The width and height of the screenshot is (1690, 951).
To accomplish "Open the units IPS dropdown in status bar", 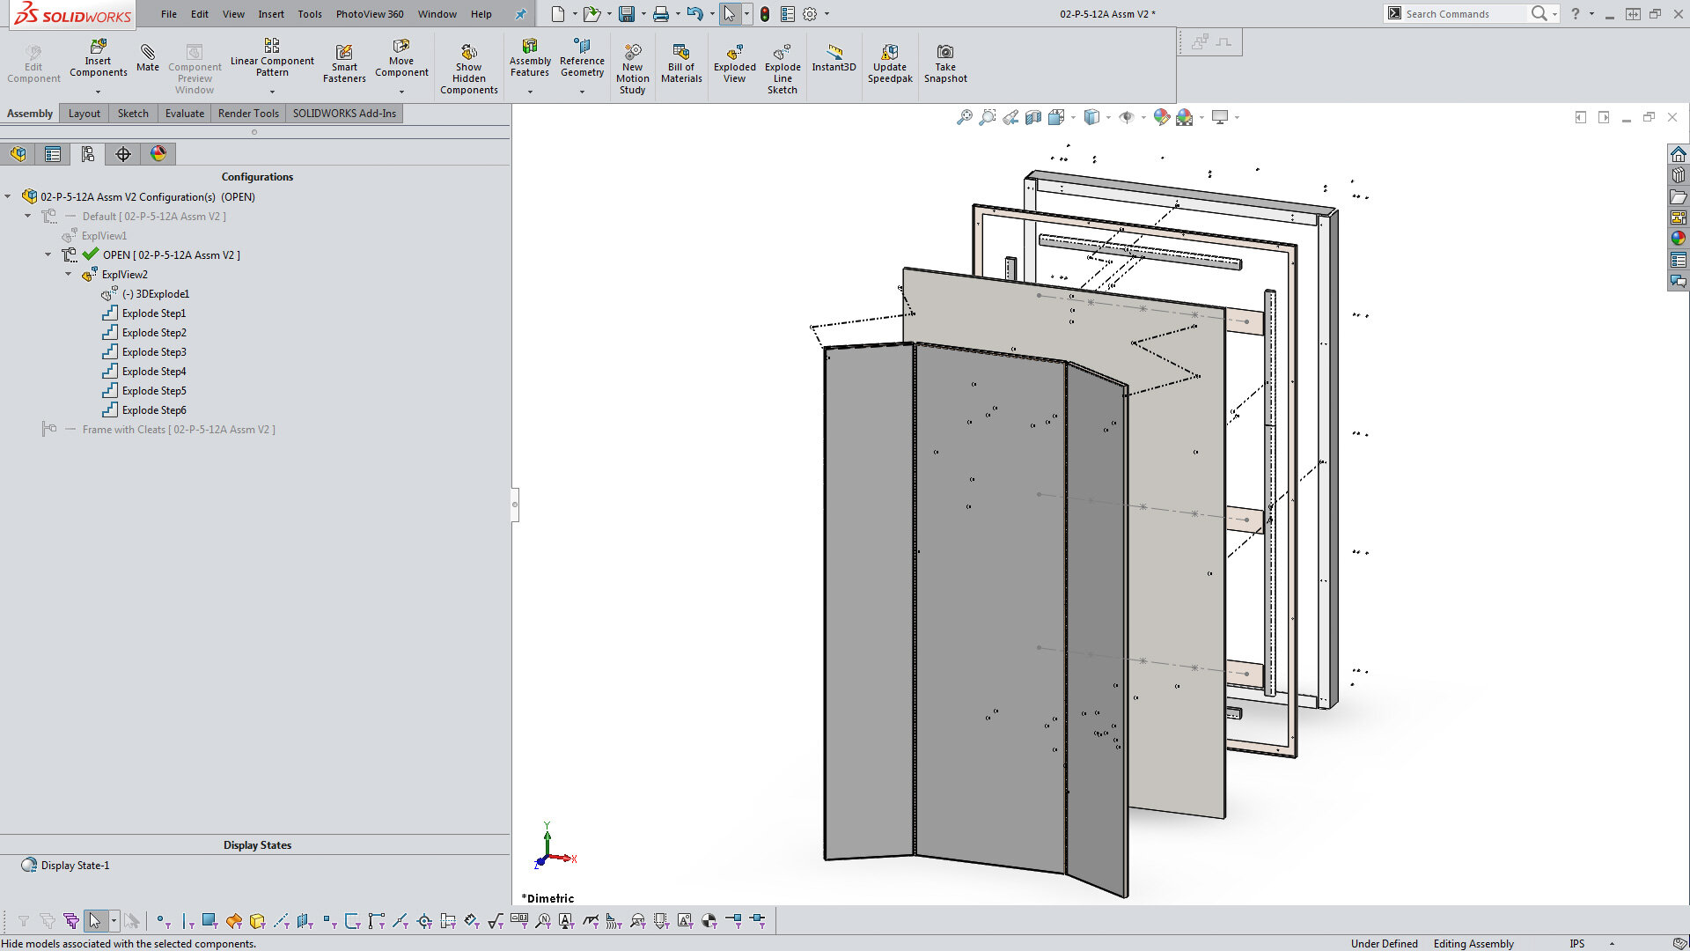I will coord(1613,944).
